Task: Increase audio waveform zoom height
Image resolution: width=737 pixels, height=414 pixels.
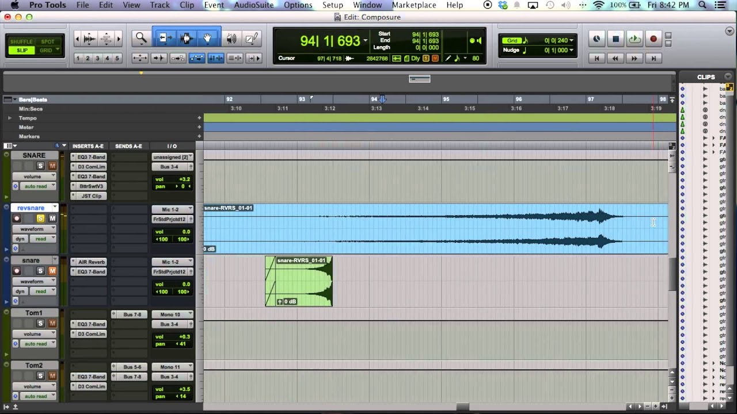Action: (90, 39)
